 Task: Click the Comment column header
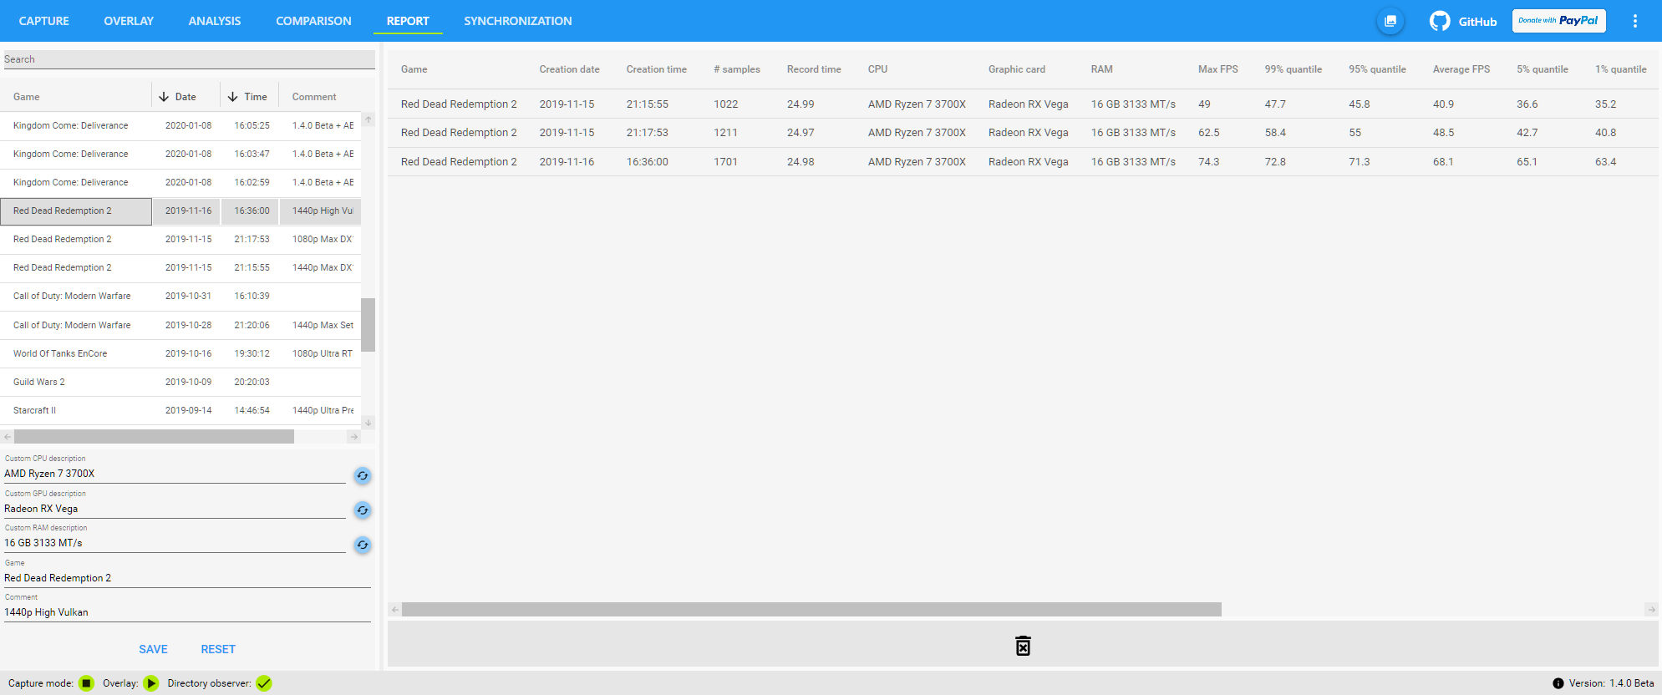314,97
